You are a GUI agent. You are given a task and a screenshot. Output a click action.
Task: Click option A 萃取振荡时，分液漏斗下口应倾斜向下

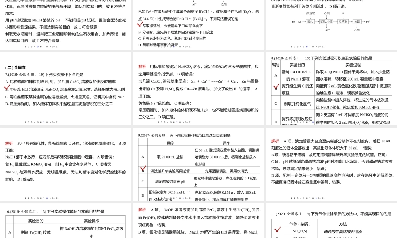click(x=170, y=26)
